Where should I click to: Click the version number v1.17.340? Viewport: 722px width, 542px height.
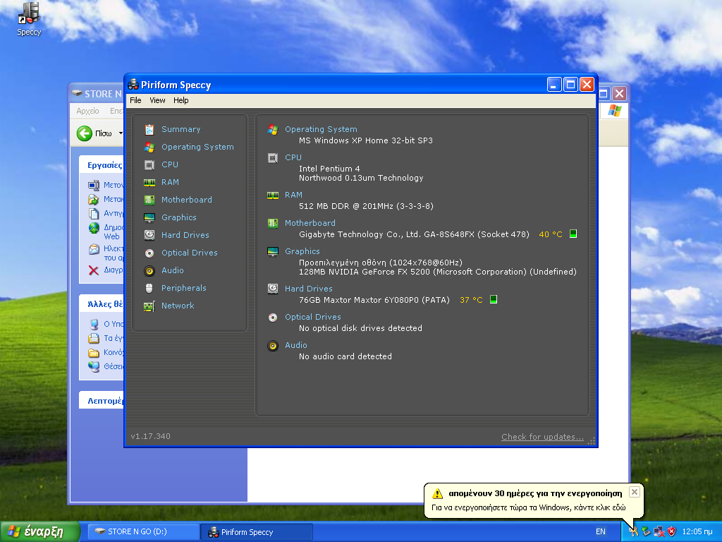(x=151, y=436)
